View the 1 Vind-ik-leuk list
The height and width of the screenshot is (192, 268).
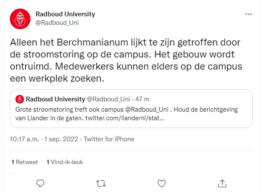click(x=65, y=162)
